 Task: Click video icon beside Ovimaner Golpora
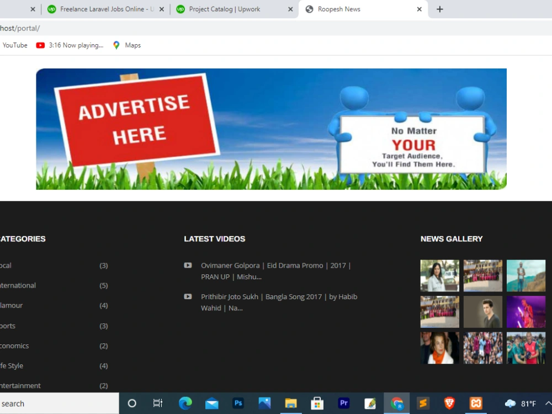click(188, 266)
